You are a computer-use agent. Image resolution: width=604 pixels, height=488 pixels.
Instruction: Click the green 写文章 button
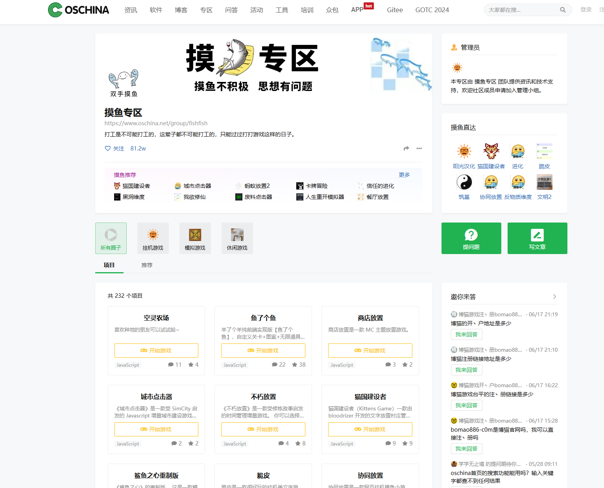537,238
